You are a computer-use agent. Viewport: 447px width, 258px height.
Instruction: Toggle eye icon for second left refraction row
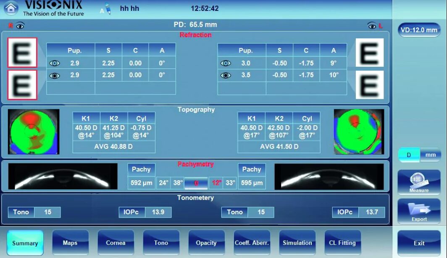click(x=226, y=75)
